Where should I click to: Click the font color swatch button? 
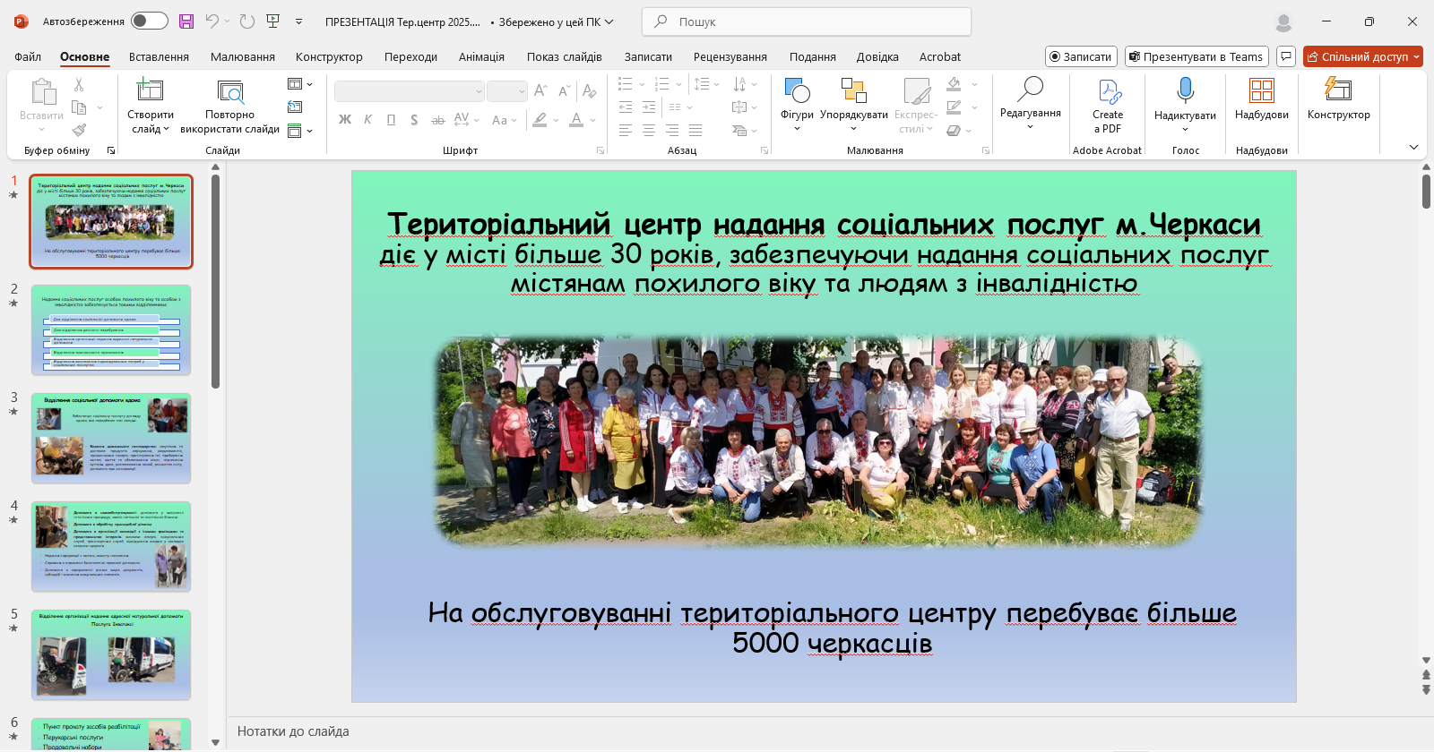(576, 120)
